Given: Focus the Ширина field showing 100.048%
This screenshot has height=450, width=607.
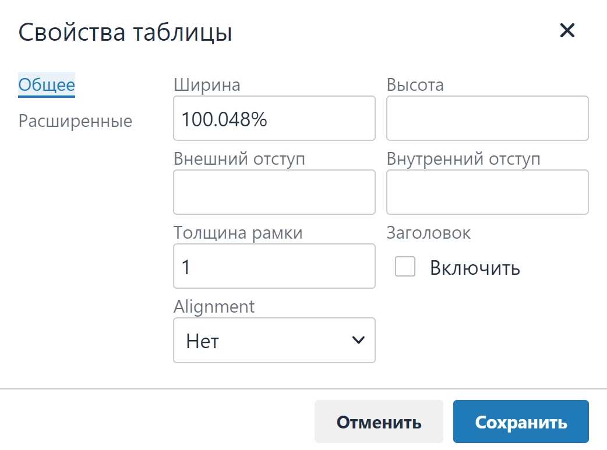Looking at the screenshot, I should [274, 118].
